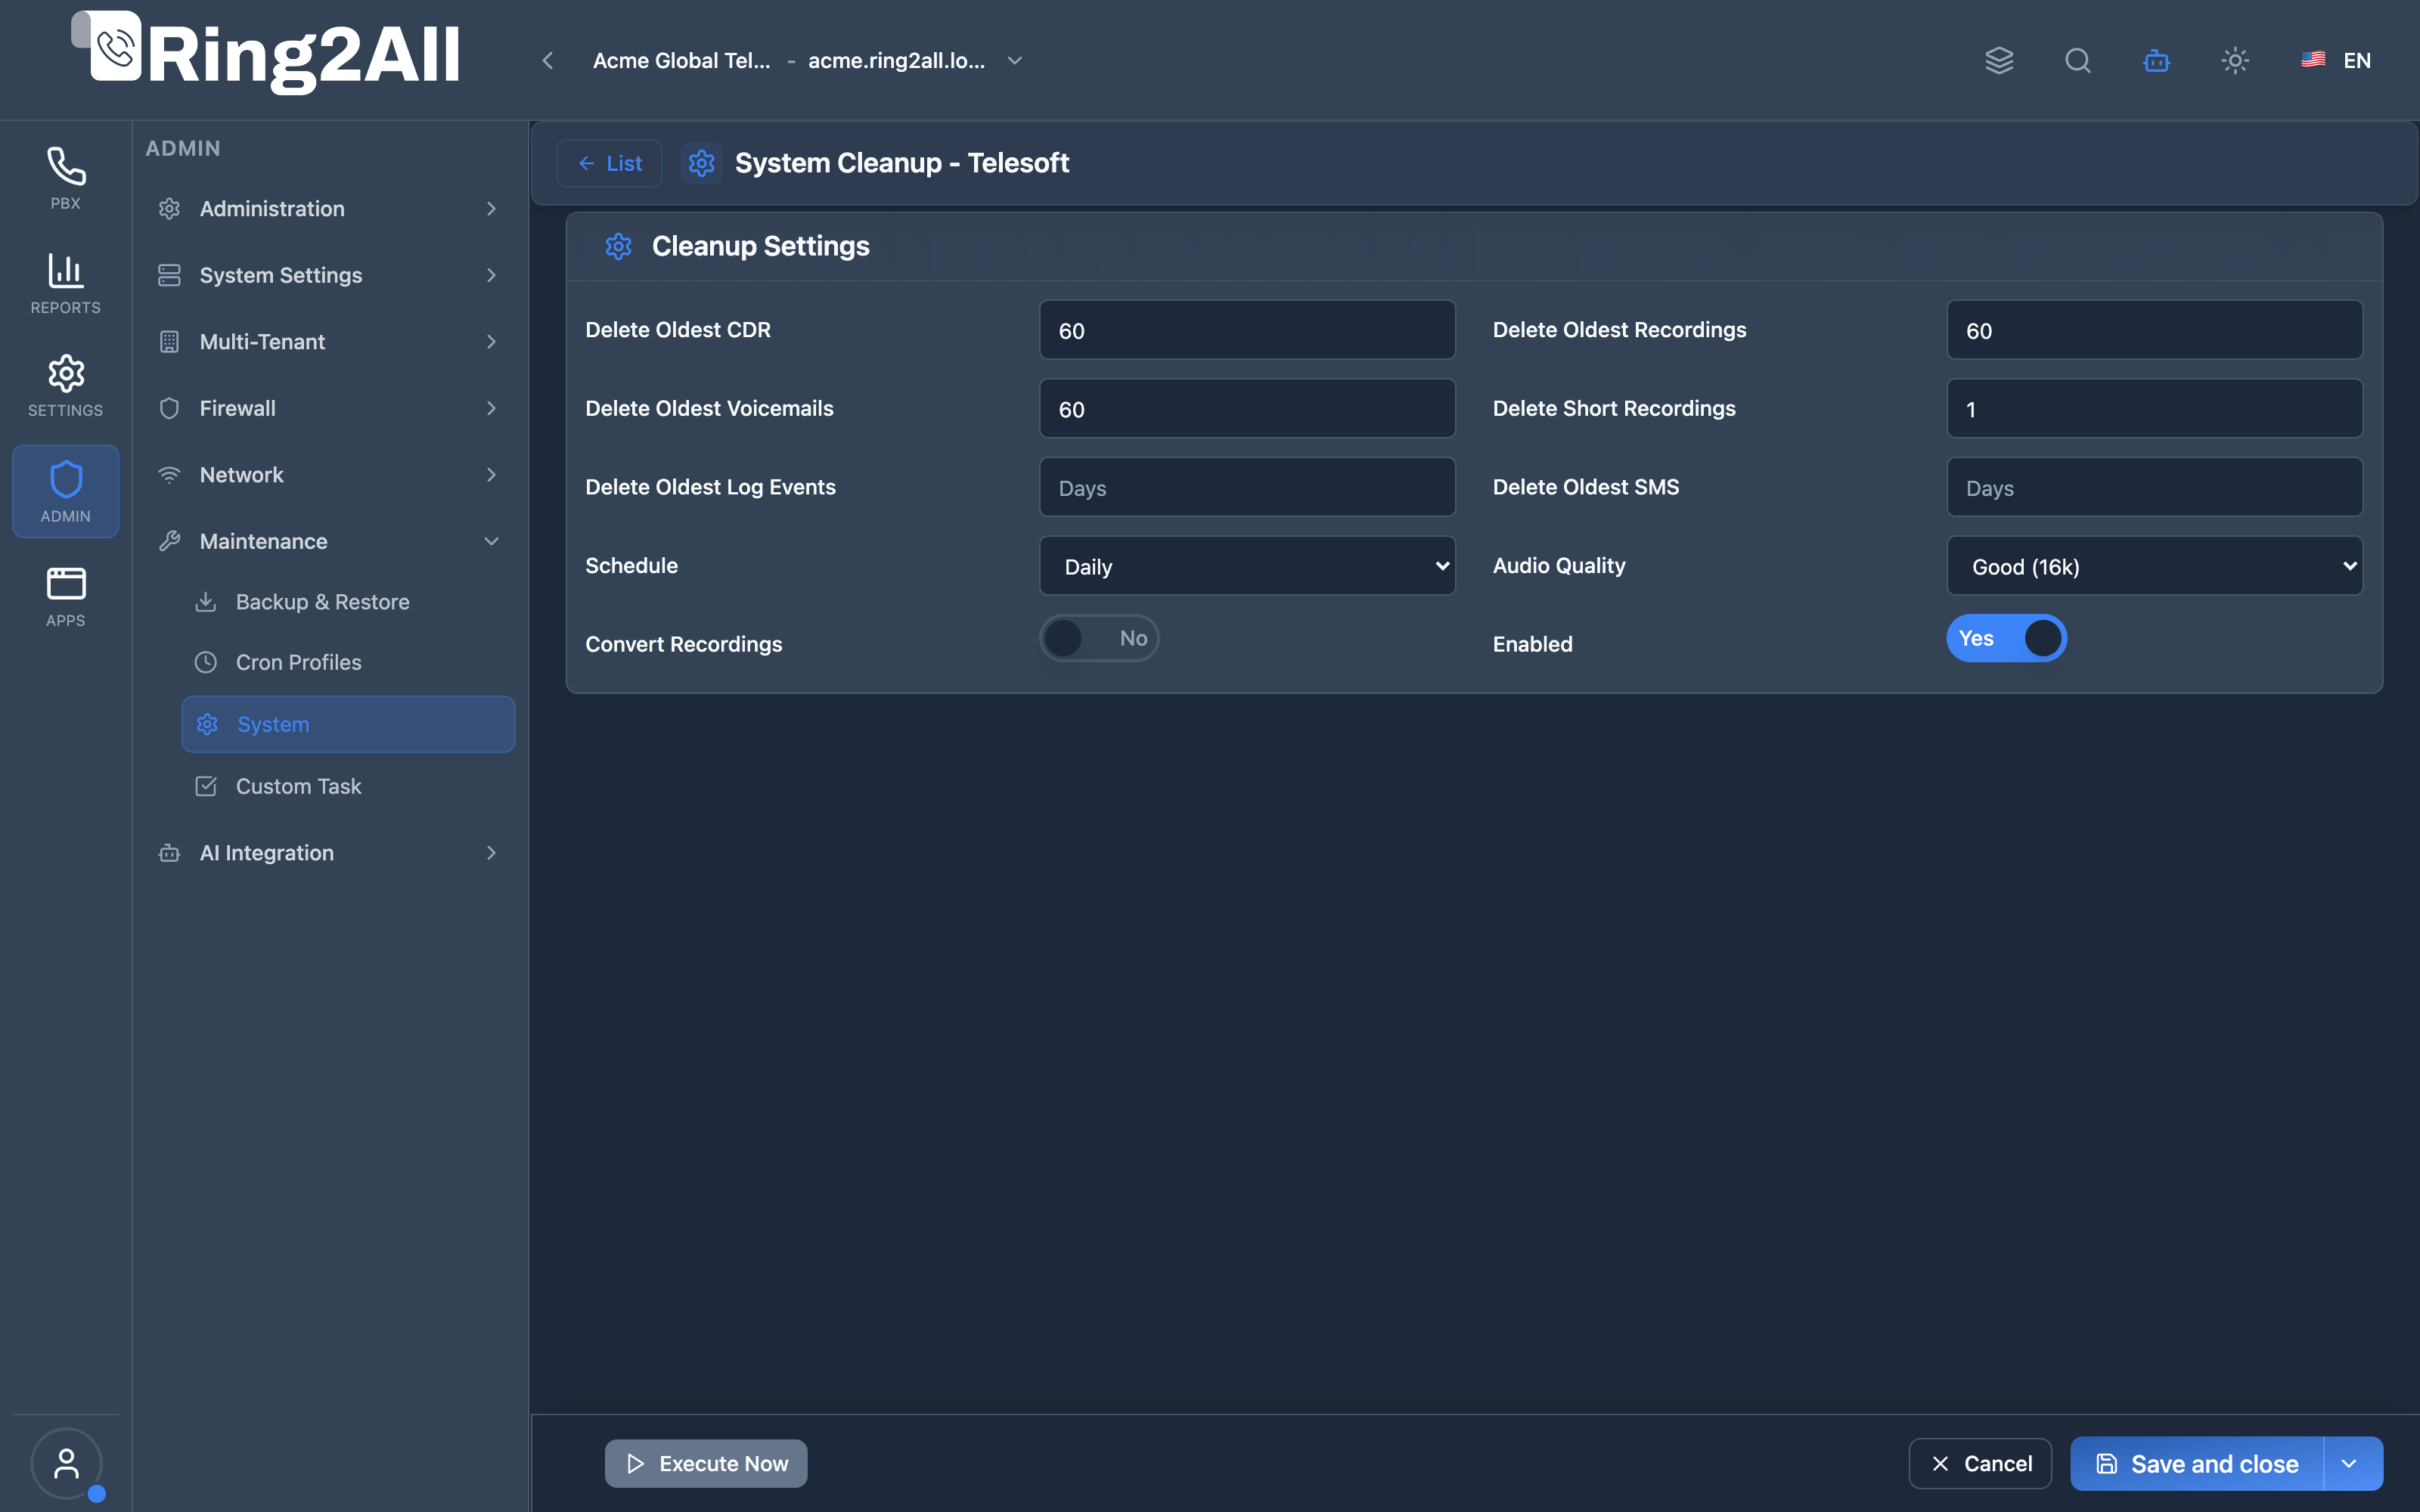Image resolution: width=2420 pixels, height=1512 pixels.
Task: Select the System menu item
Action: point(348,724)
